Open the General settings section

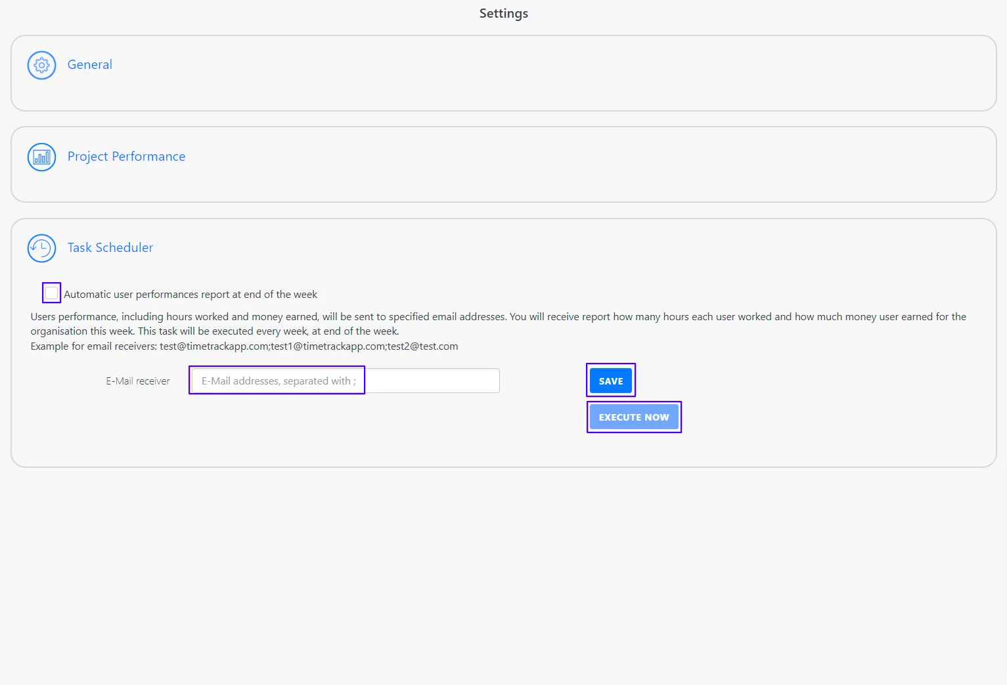click(x=90, y=64)
